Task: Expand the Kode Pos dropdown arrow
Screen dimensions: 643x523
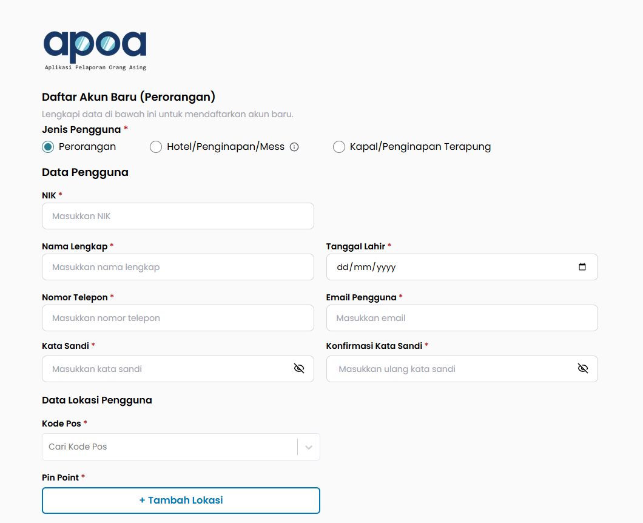Action: click(309, 447)
